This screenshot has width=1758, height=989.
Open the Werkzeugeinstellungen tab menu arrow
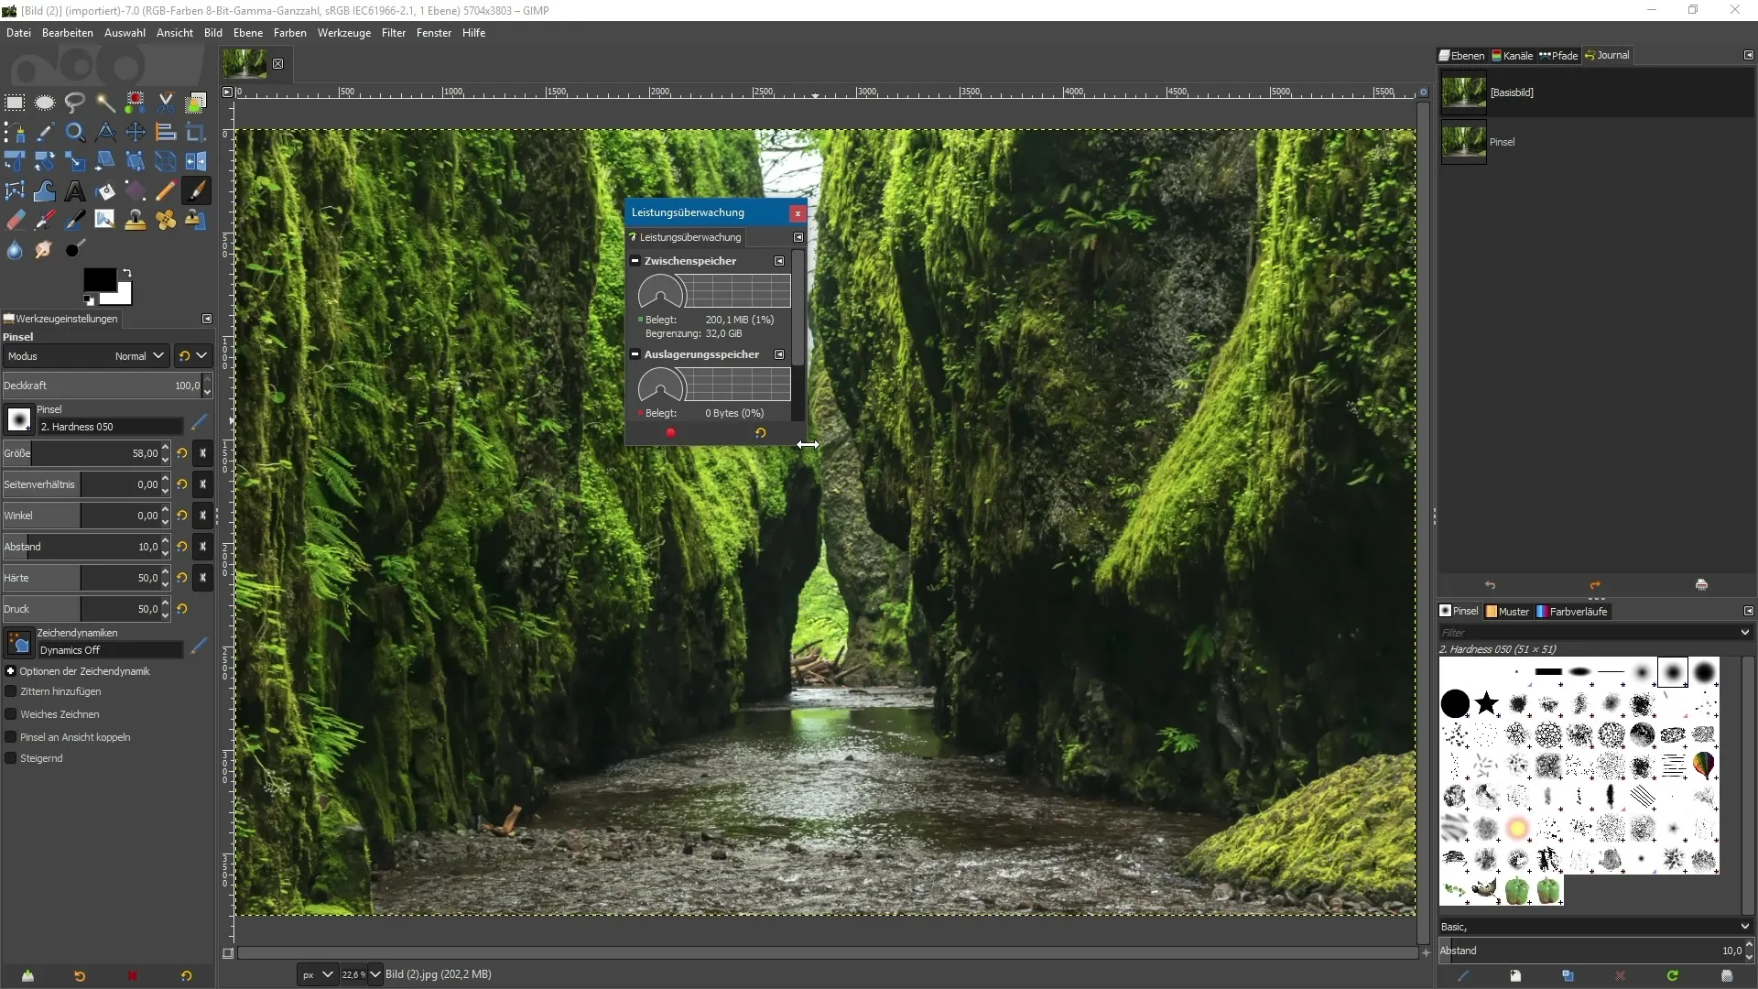(207, 319)
